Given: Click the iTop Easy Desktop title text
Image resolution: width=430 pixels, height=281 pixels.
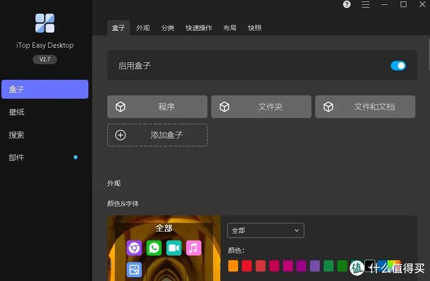Looking at the screenshot, I should point(45,45).
